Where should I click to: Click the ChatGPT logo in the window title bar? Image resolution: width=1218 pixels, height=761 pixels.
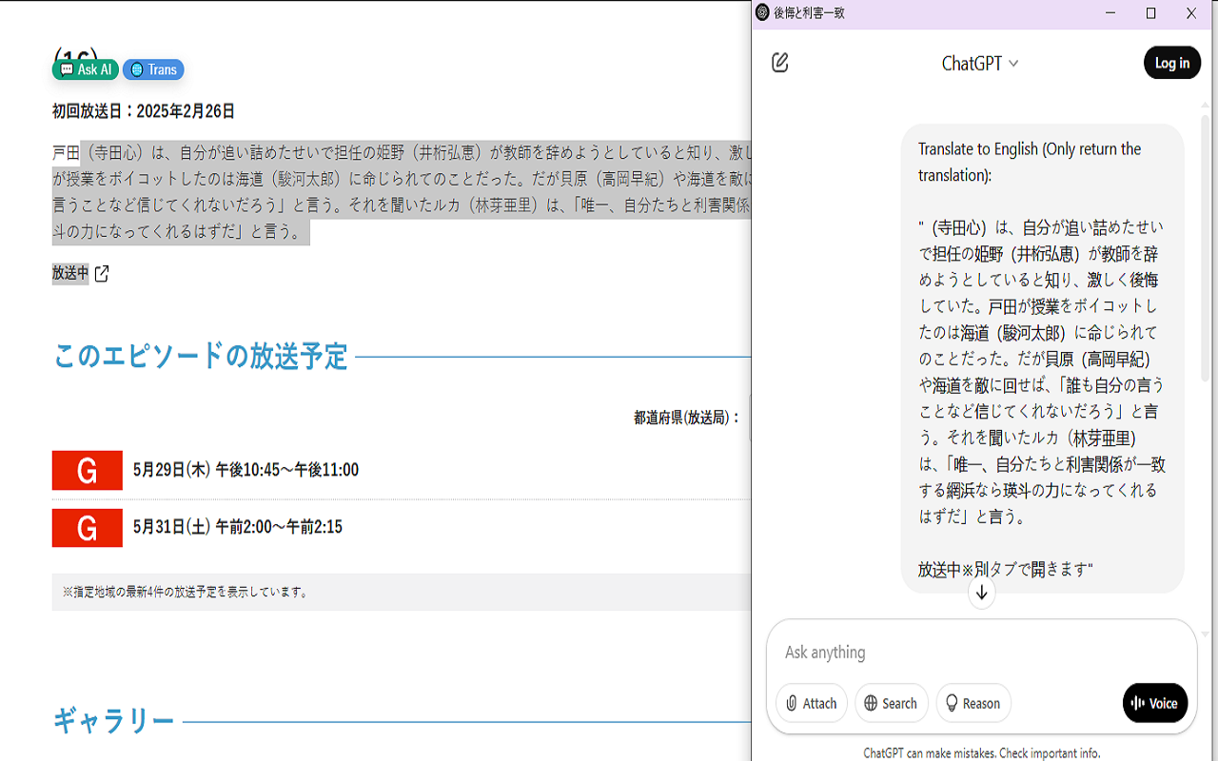(763, 13)
